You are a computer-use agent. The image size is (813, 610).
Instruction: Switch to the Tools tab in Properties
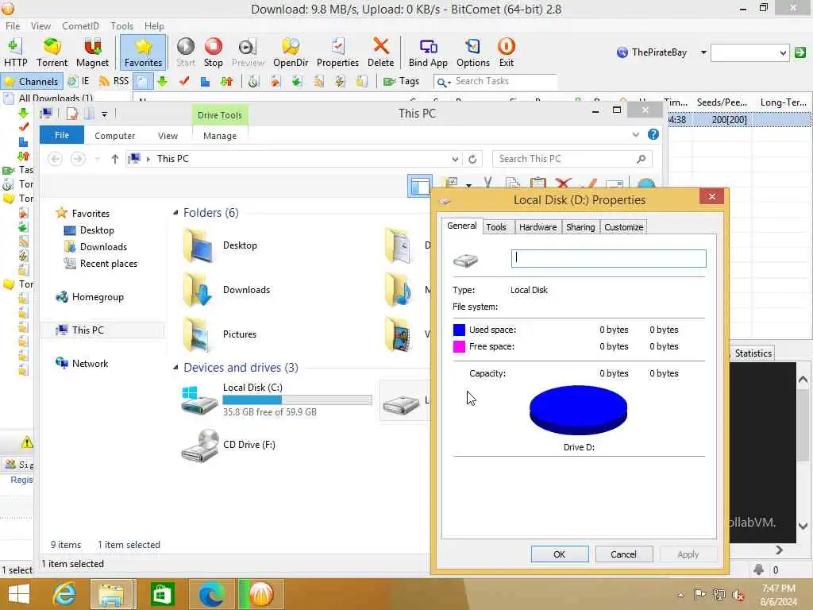[496, 227]
